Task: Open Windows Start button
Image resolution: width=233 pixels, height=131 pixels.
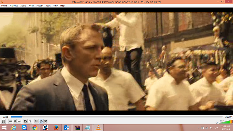Action: coord(4,128)
